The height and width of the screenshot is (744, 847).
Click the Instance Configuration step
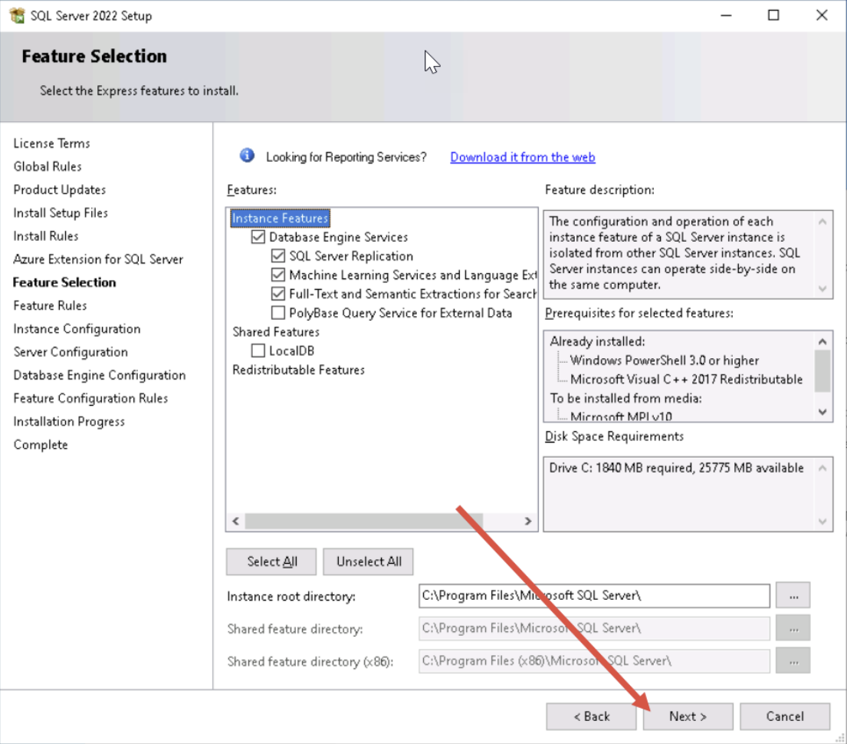coord(77,329)
